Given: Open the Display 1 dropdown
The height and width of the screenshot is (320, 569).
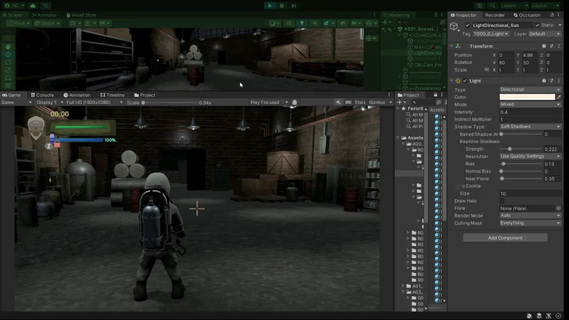Looking at the screenshot, I should pos(50,102).
